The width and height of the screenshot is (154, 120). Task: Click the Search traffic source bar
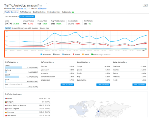tap(12, 77)
